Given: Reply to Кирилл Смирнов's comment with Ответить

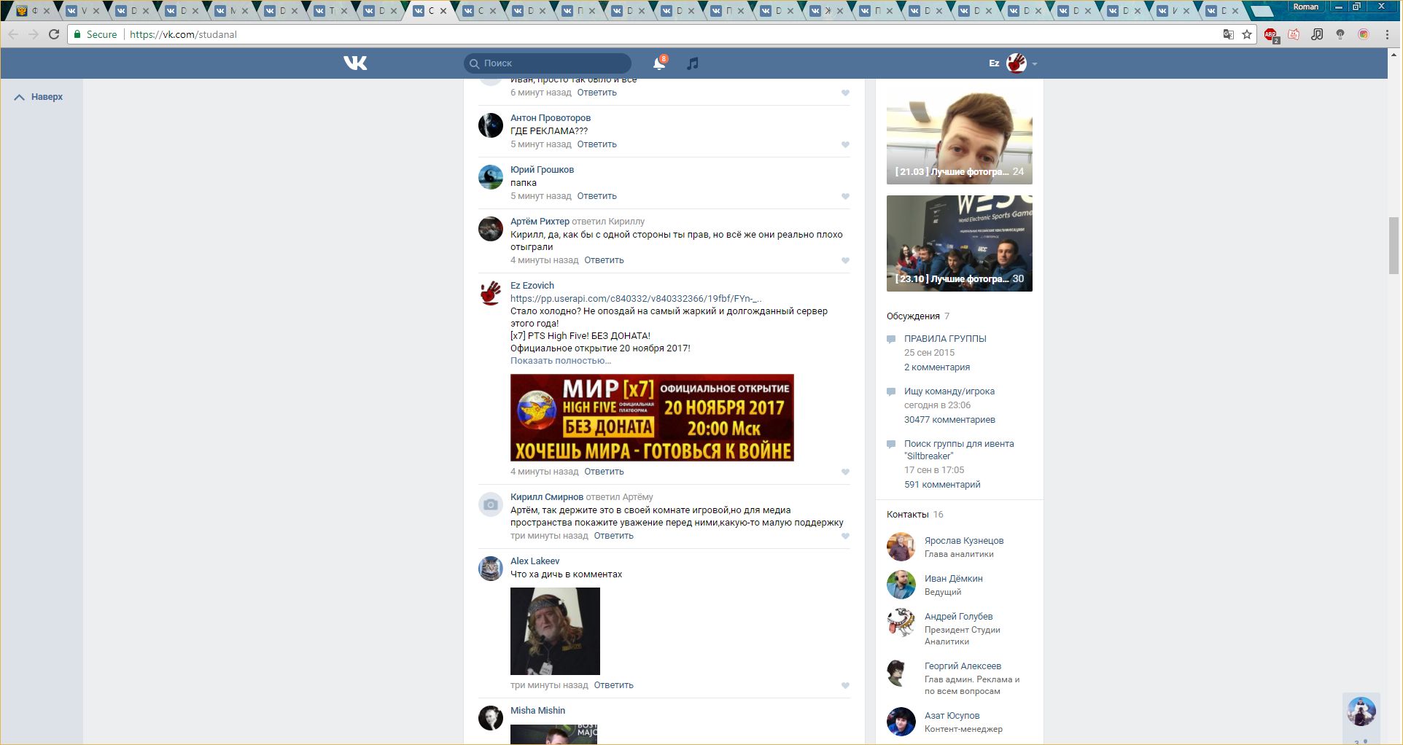Looking at the screenshot, I should click(x=613, y=536).
